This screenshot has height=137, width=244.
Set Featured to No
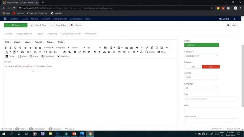click(211, 67)
